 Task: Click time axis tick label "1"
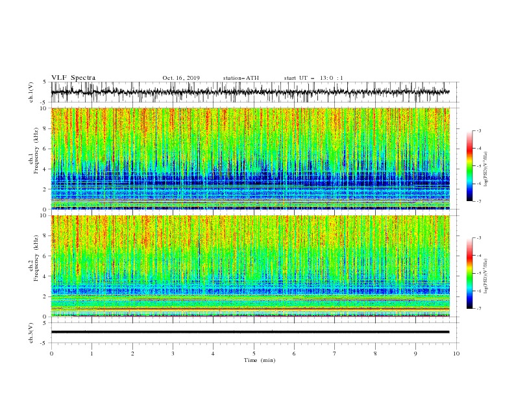(x=92, y=354)
